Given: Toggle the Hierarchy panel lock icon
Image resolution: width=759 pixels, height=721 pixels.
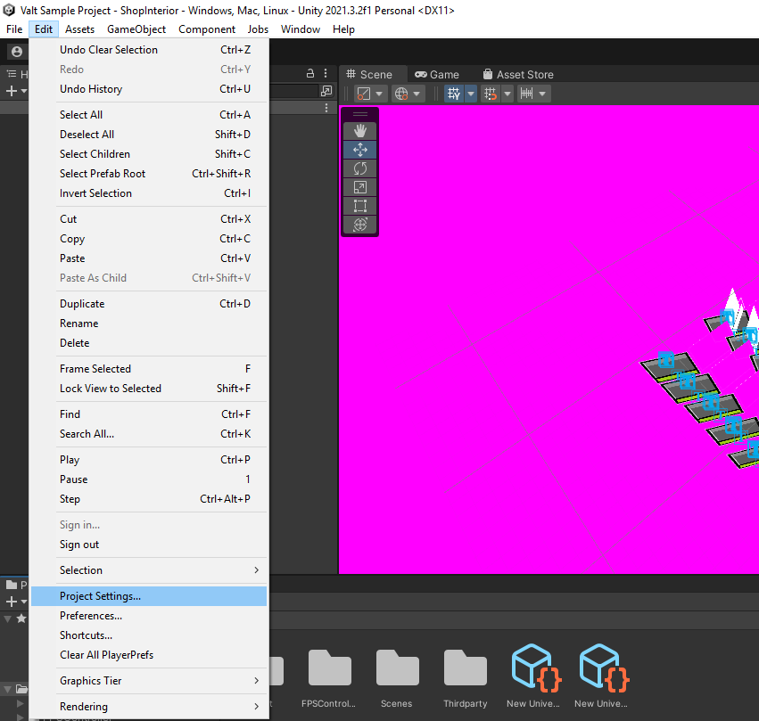Looking at the screenshot, I should (x=310, y=73).
